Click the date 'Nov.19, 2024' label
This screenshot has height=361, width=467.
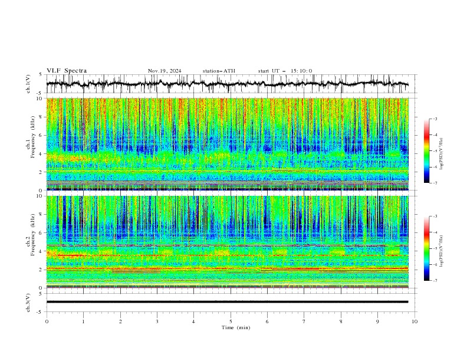(x=165, y=71)
